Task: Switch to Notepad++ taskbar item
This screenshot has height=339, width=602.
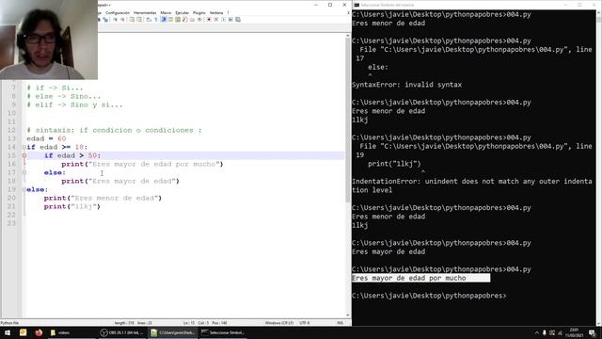Action: coord(173,332)
